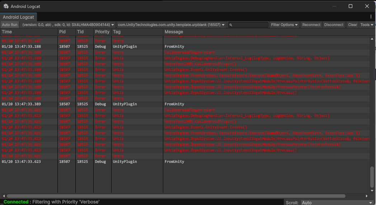Click the horizontal scrollbar right arrow

point(366,196)
